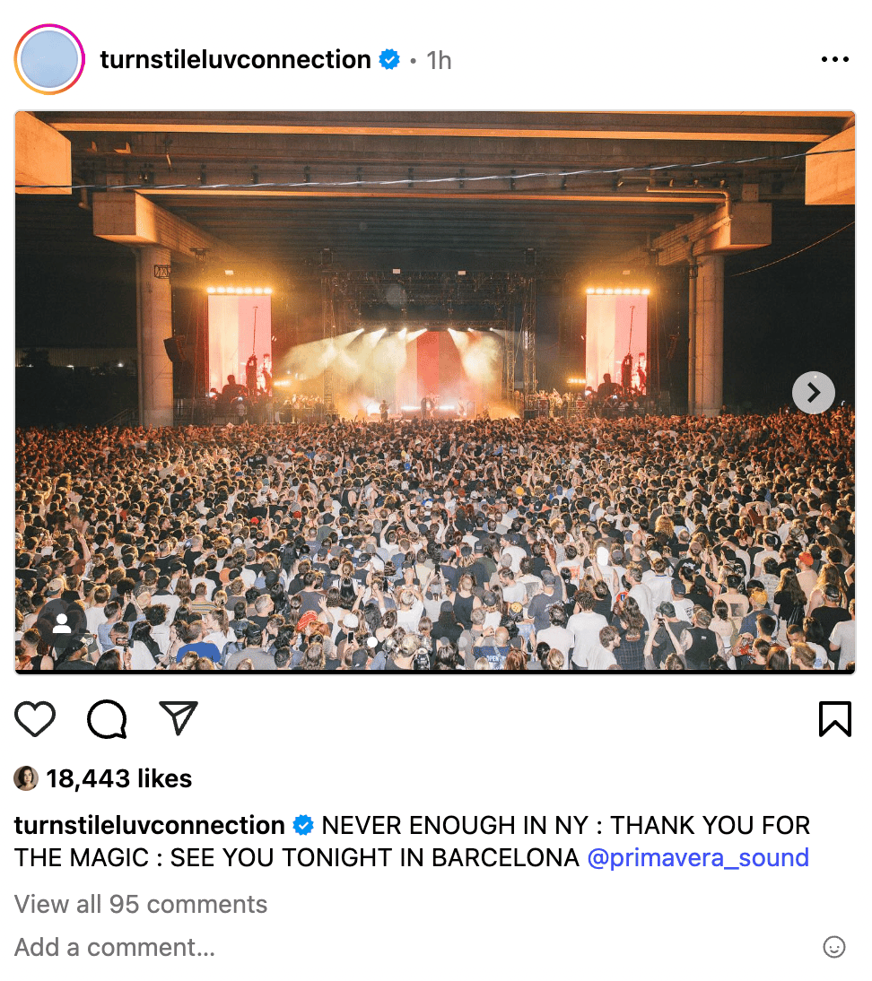
Task: Open the list of 18,443 likes
Action: pos(119,778)
